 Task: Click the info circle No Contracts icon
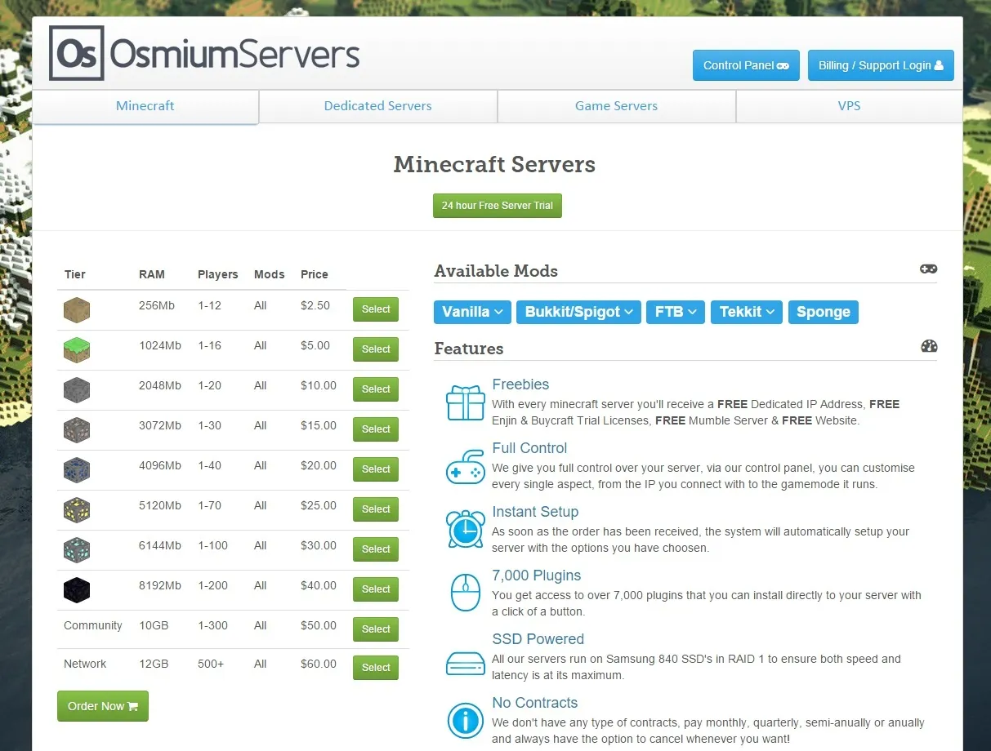coord(466,721)
